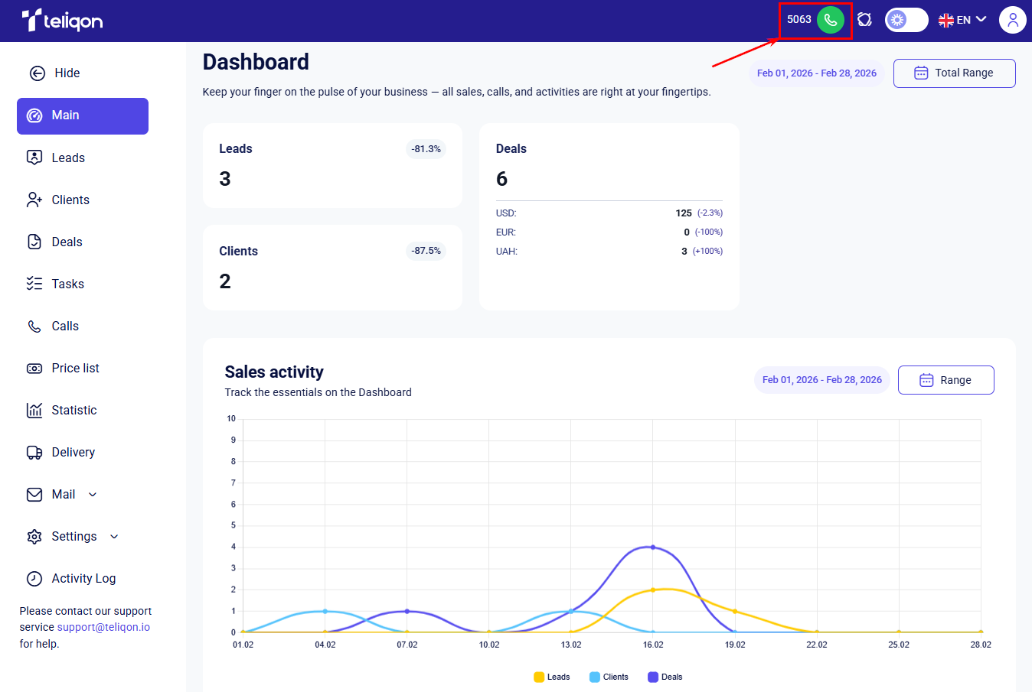The image size is (1032, 692).
Task: Open Activity Log clock icon
Action: pyautogui.click(x=34, y=579)
